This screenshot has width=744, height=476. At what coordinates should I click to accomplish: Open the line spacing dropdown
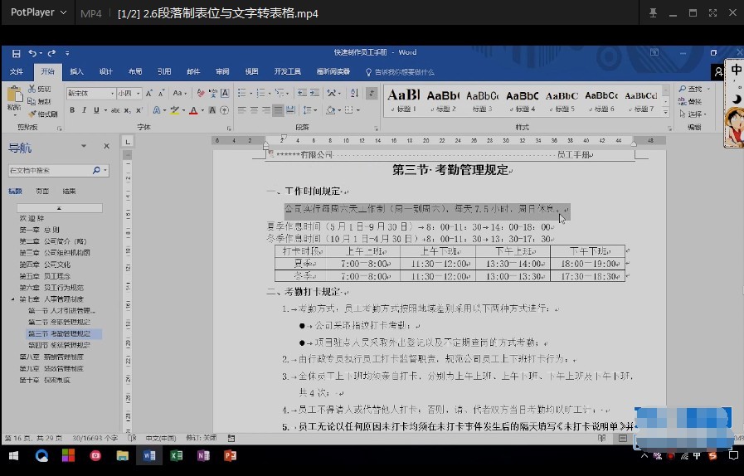click(x=310, y=110)
